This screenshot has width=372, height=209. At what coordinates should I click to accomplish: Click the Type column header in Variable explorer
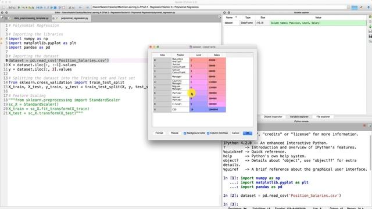tap(248, 17)
